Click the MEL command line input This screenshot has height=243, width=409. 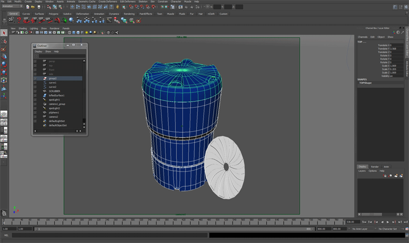[110, 235]
